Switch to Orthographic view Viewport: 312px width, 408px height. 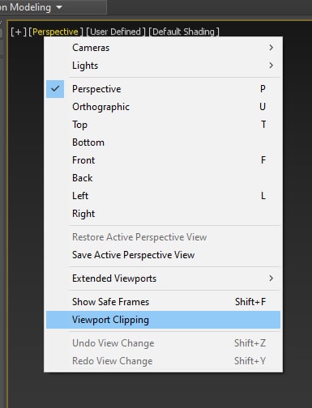(x=163, y=107)
